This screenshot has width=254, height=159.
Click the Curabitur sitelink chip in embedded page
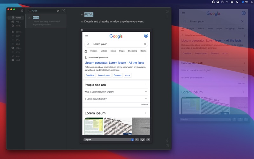pyautogui.click(x=90, y=75)
